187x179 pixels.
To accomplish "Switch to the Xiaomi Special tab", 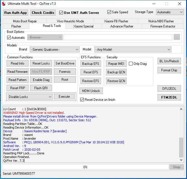I will pos(83,26).
